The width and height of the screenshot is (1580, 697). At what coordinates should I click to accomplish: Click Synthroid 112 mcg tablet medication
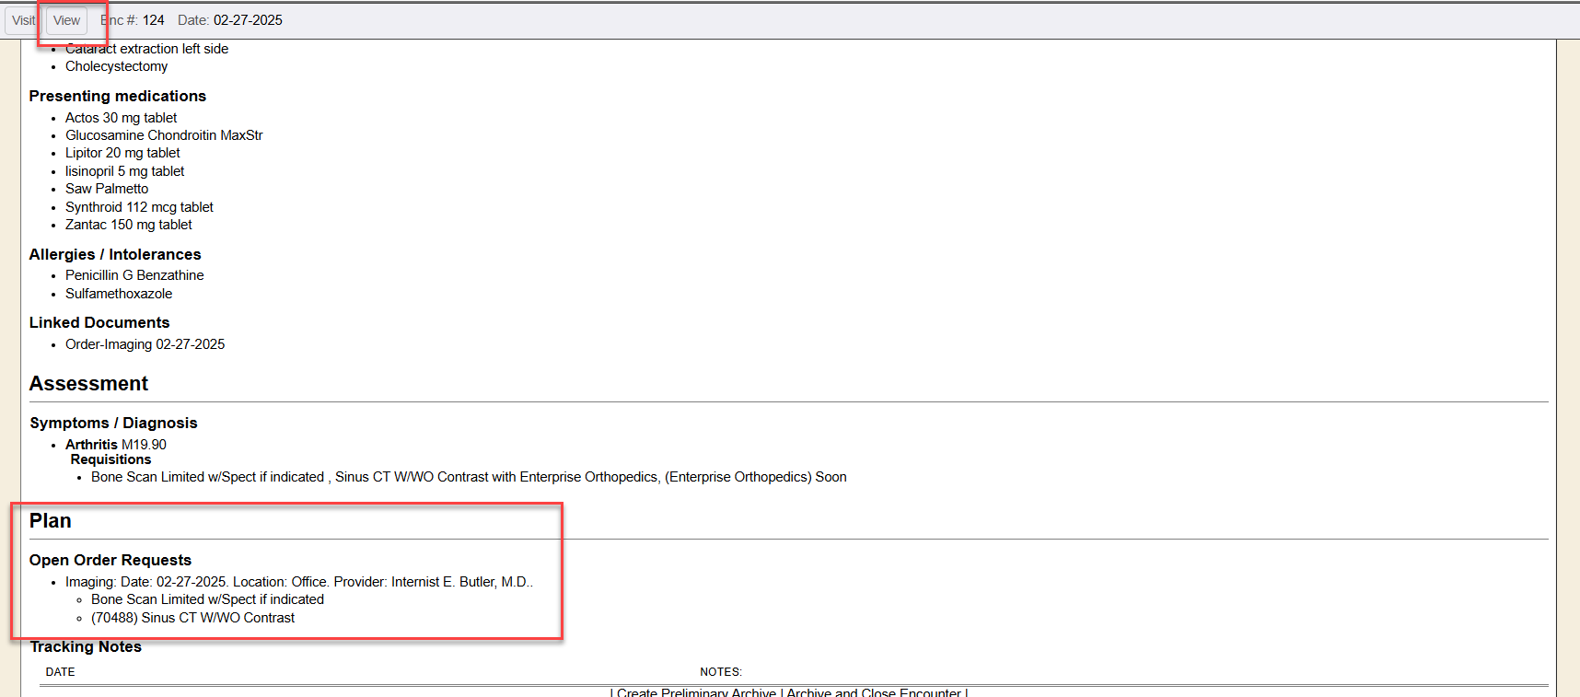(x=139, y=207)
